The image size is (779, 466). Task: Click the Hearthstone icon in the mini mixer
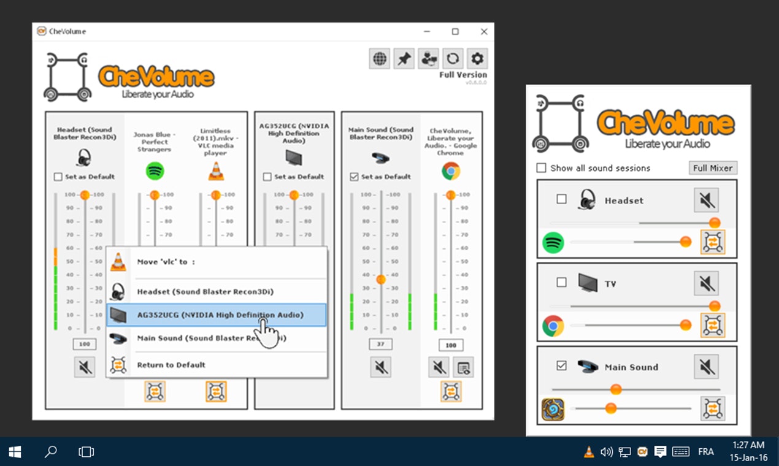(x=553, y=410)
